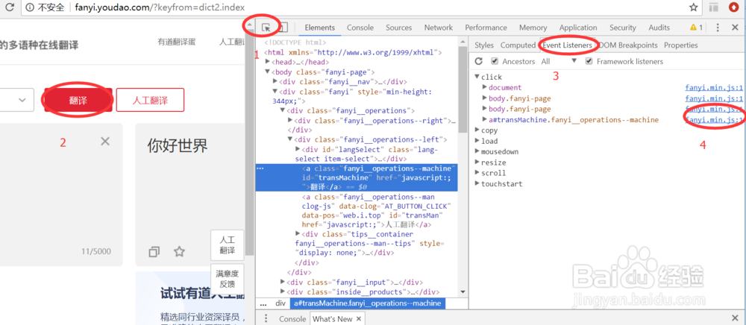Bookmark this page with the star icon
The width and height of the screenshot is (746, 325).
[694, 7]
